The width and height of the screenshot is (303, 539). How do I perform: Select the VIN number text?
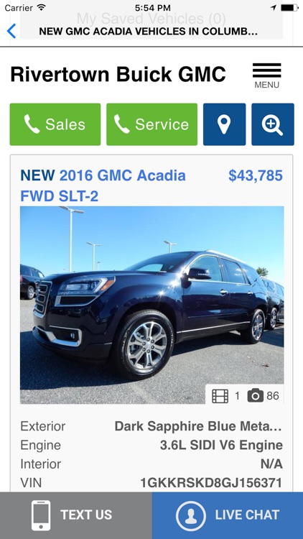coord(211,483)
